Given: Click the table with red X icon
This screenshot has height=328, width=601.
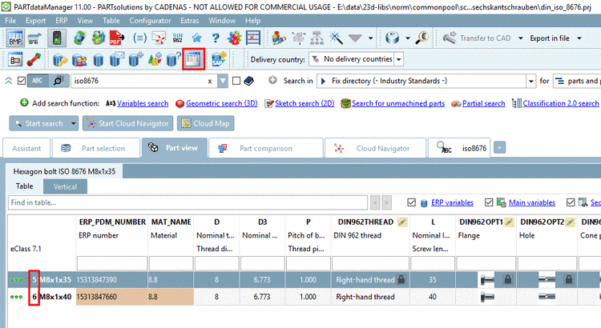Looking at the screenshot, I should point(253,38).
